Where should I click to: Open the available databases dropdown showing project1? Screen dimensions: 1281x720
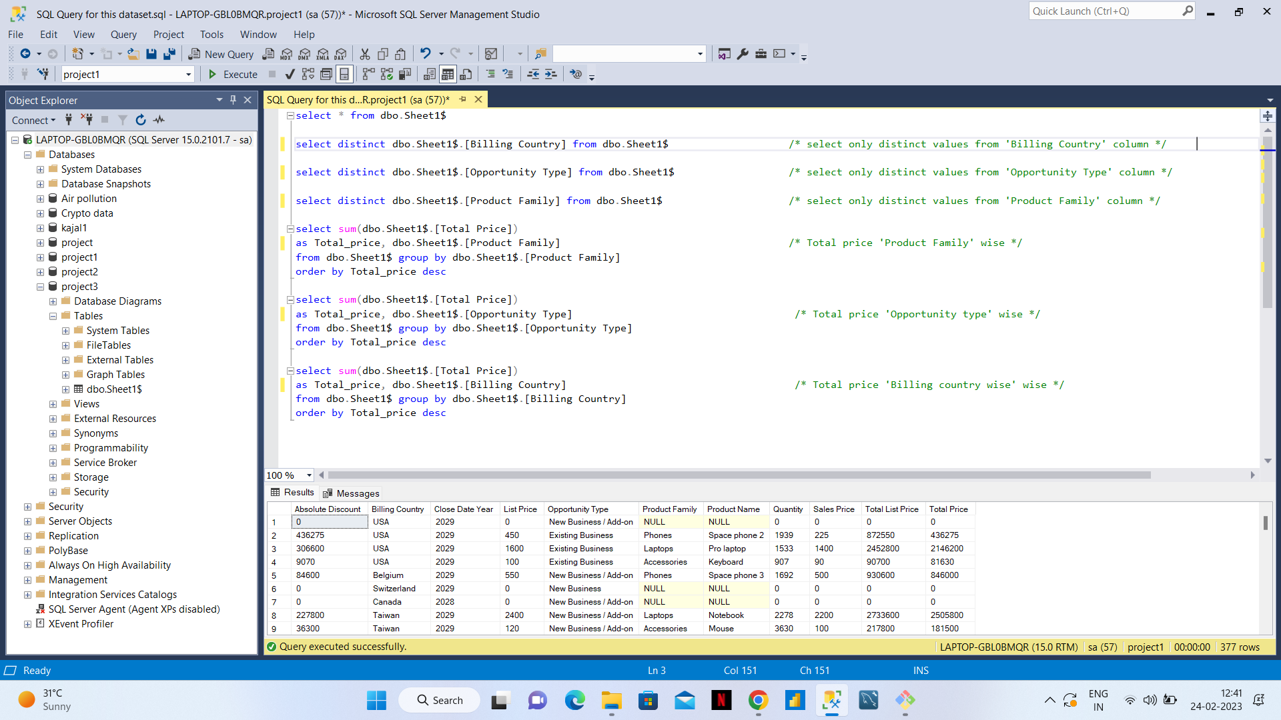click(187, 74)
